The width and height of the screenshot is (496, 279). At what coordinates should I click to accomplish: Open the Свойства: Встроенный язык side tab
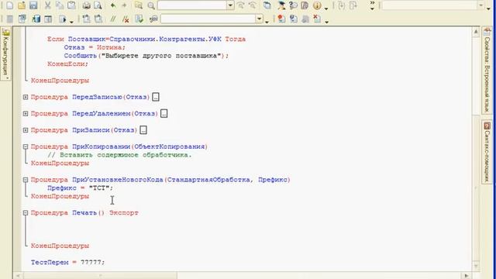[x=487, y=70]
